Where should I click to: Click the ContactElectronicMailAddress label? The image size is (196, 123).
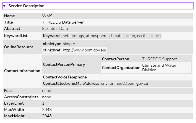pos(71,84)
